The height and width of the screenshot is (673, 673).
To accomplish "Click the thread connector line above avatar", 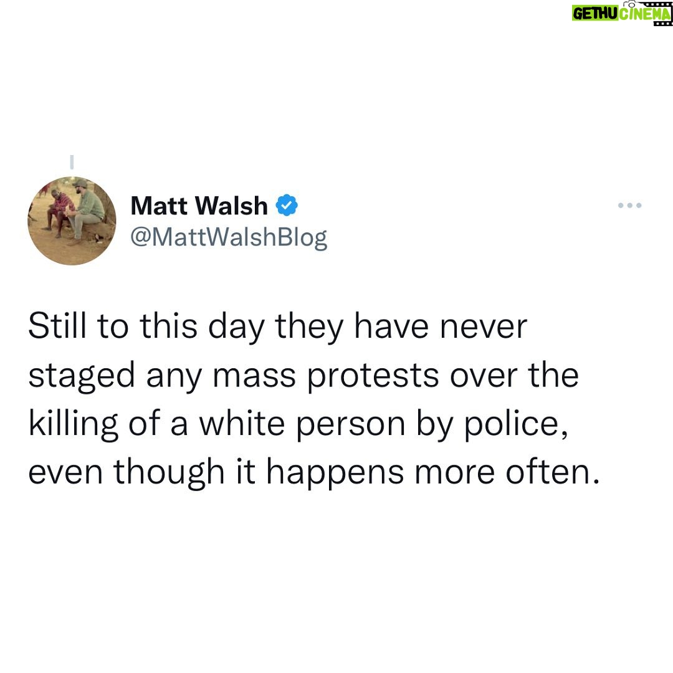I will pyautogui.click(x=72, y=162).
